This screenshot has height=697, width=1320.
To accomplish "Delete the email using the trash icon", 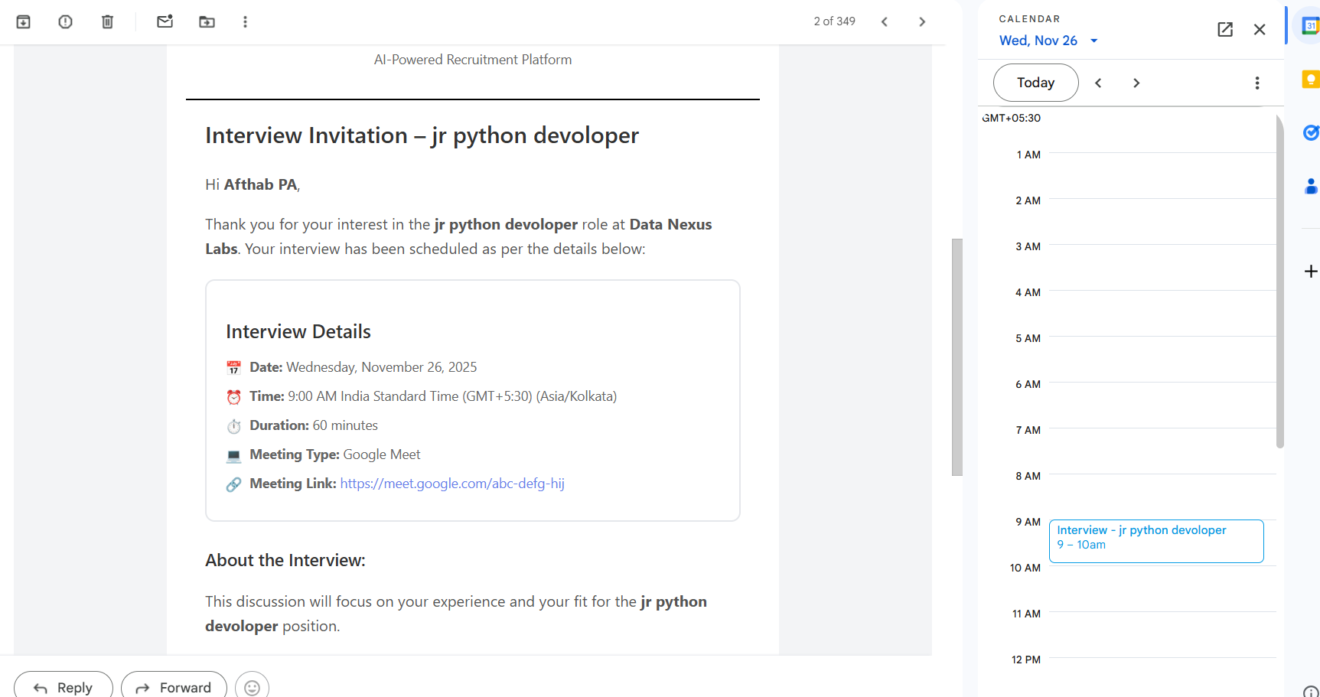I will click(x=108, y=21).
